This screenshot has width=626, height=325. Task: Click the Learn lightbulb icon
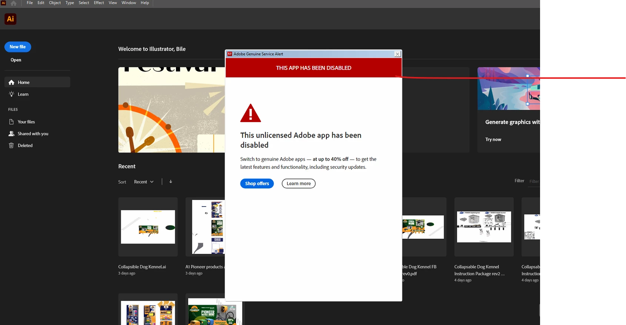coord(11,94)
